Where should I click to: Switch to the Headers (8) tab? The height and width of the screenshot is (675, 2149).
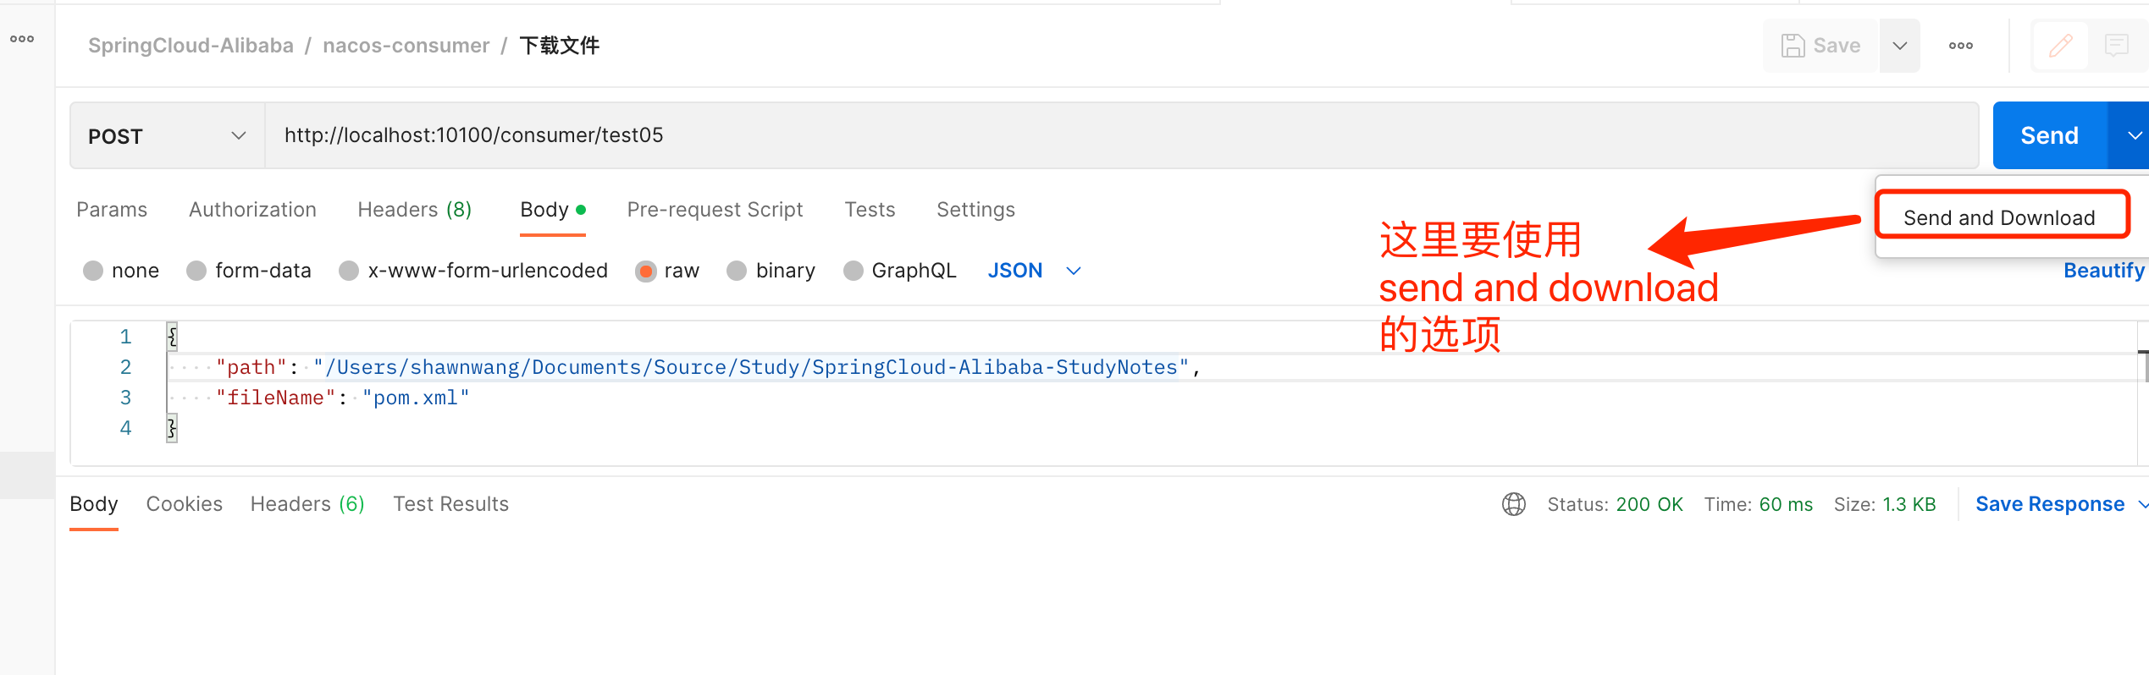point(414,210)
